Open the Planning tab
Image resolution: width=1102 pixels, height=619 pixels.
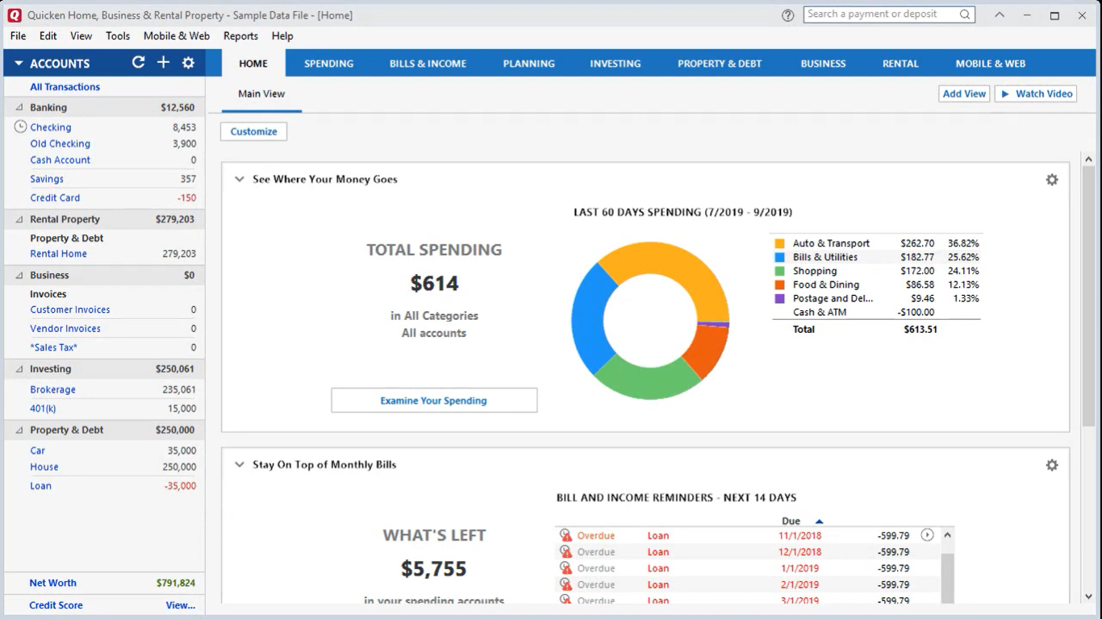[x=528, y=64]
